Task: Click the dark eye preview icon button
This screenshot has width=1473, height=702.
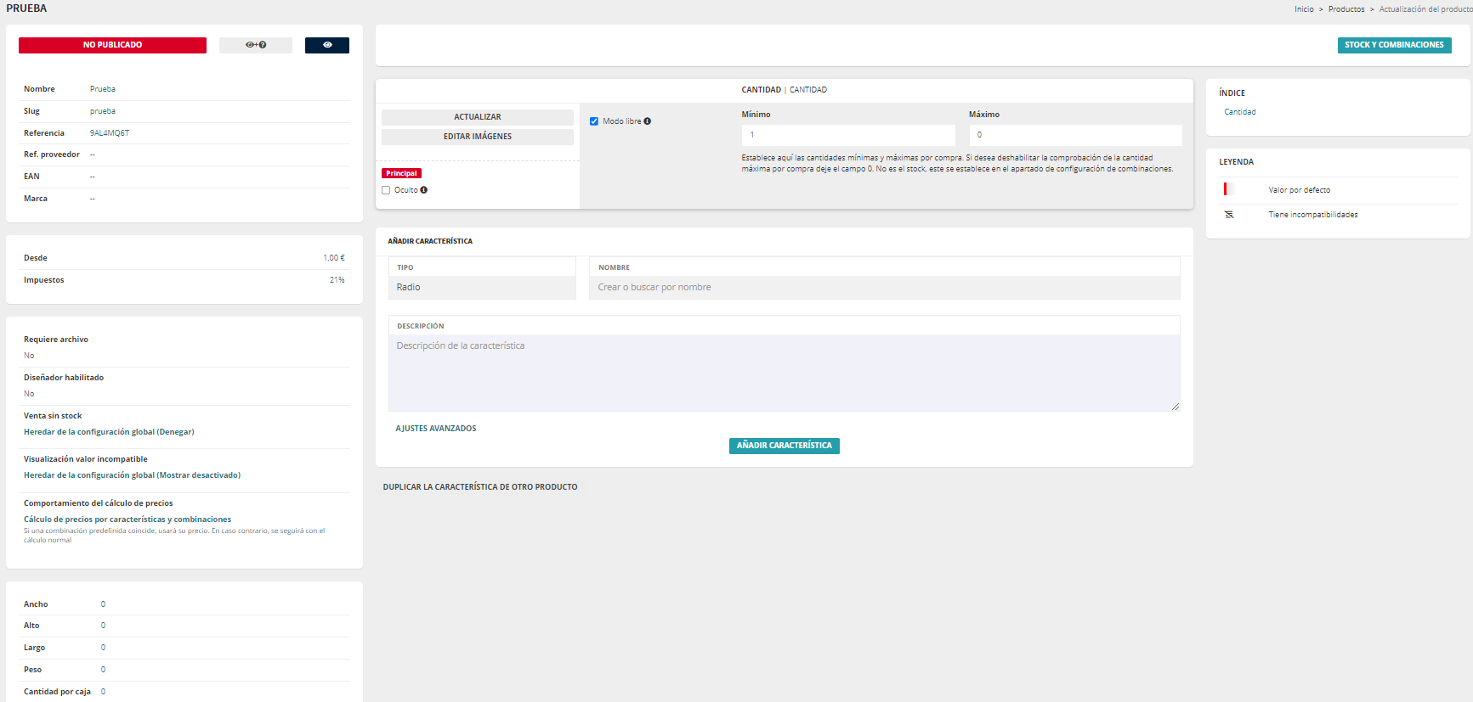Action: tap(327, 45)
